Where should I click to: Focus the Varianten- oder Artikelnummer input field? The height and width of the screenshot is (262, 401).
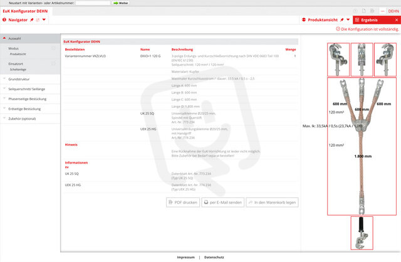click(93, 3)
